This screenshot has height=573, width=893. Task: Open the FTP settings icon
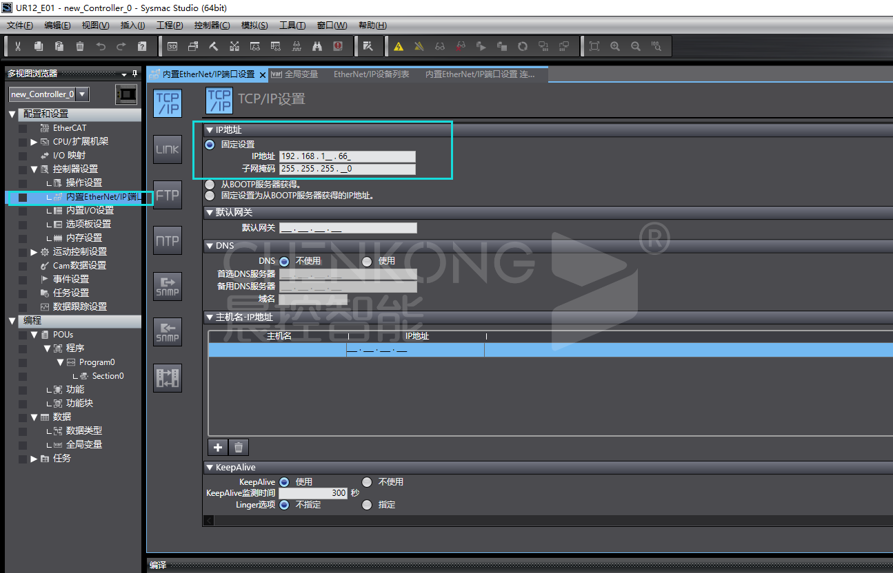click(167, 195)
